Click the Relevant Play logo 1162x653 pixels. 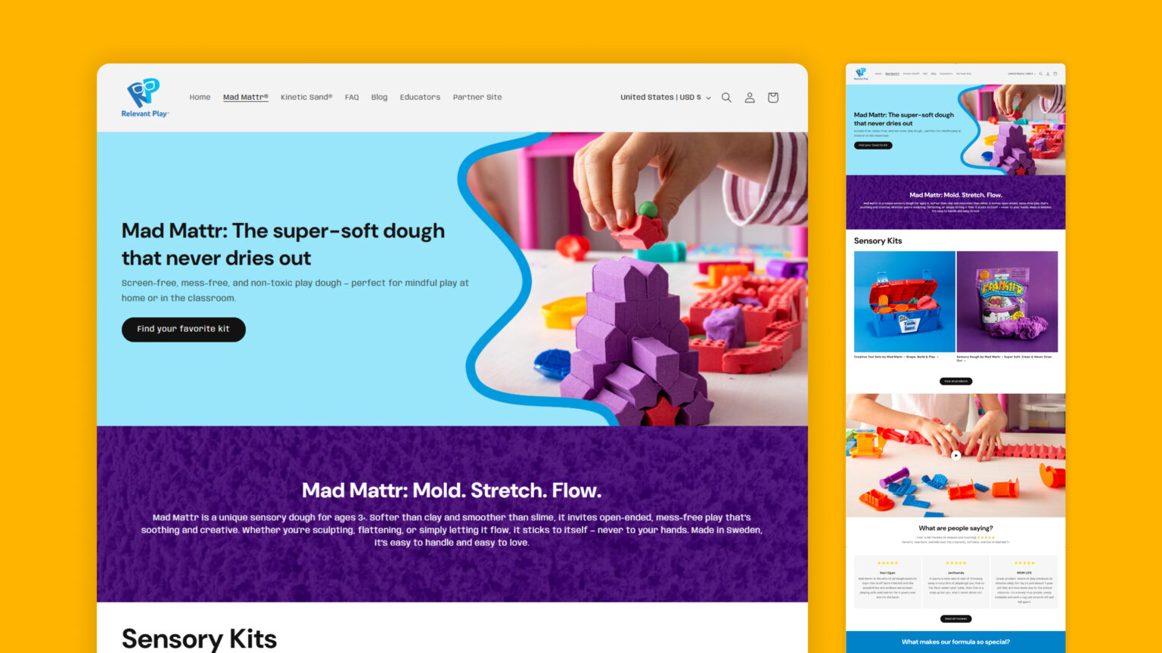(x=144, y=97)
